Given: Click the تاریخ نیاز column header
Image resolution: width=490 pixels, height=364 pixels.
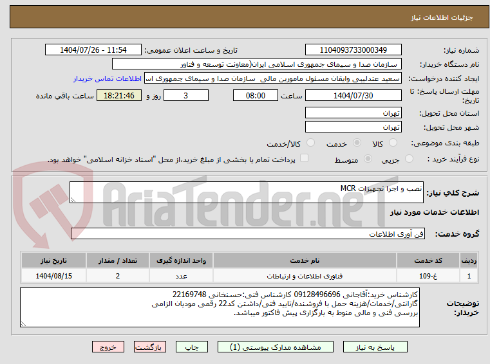Looking at the screenshot, I should [53, 260].
